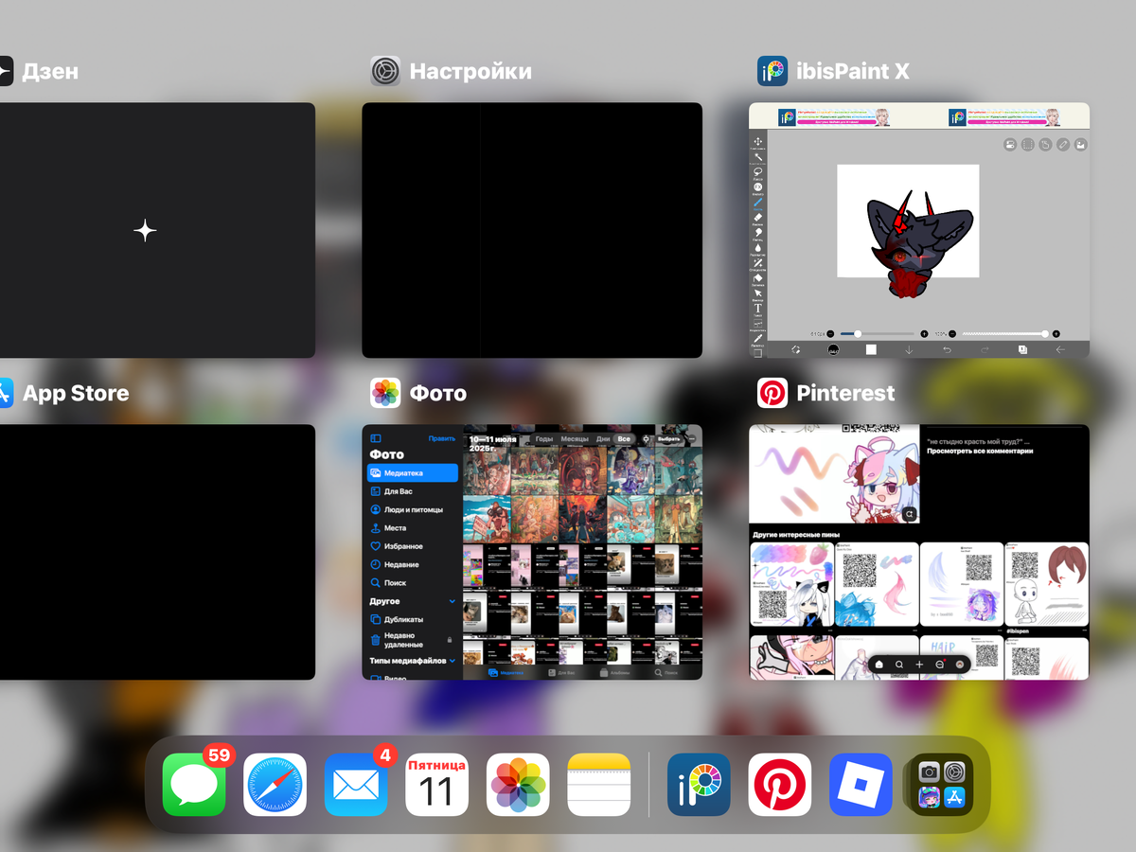
Task: Select the App Store app card
Action: click(x=157, y=552)
